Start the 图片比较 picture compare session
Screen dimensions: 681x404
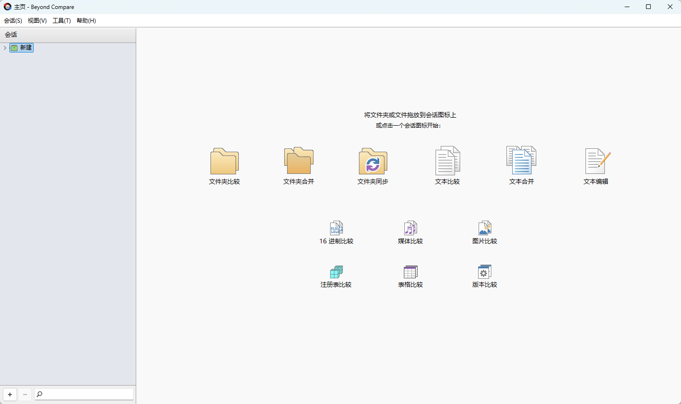click(x=485, y=232)
